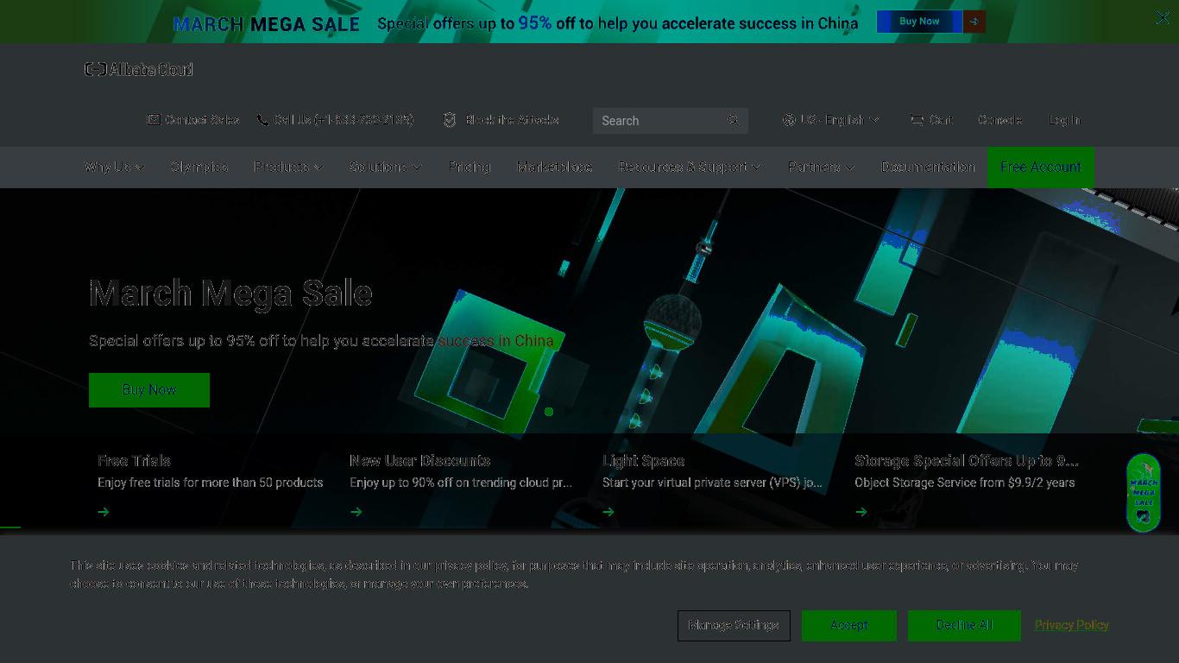Open the Privacy Policy link
The image size is (1179, 663).
click(1072, 625)
